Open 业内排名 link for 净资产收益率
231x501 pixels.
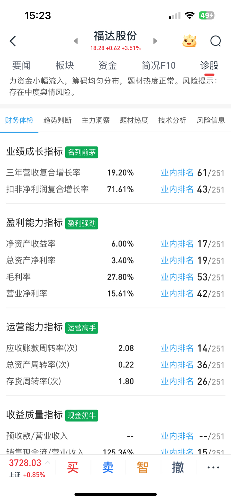(177, 244)
